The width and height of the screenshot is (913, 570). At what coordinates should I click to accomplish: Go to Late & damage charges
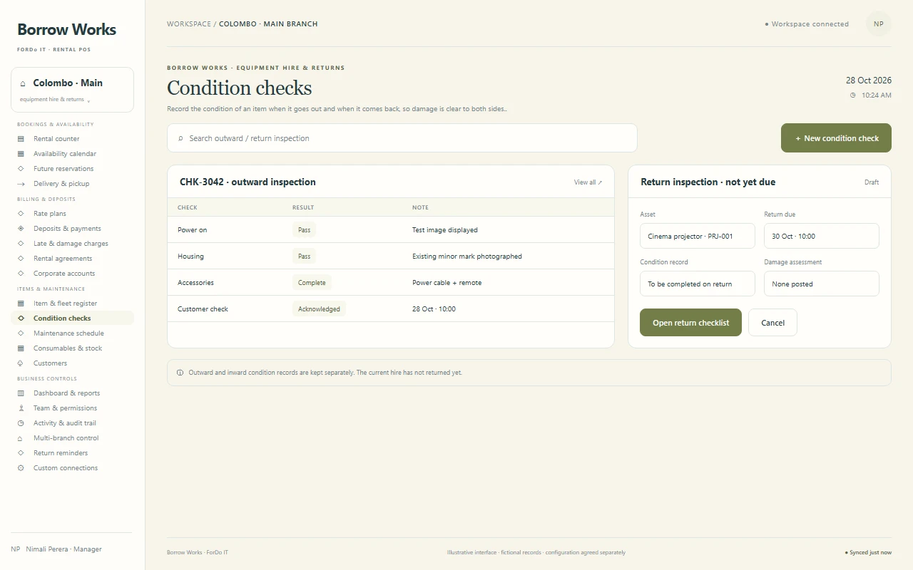(72, 244)
